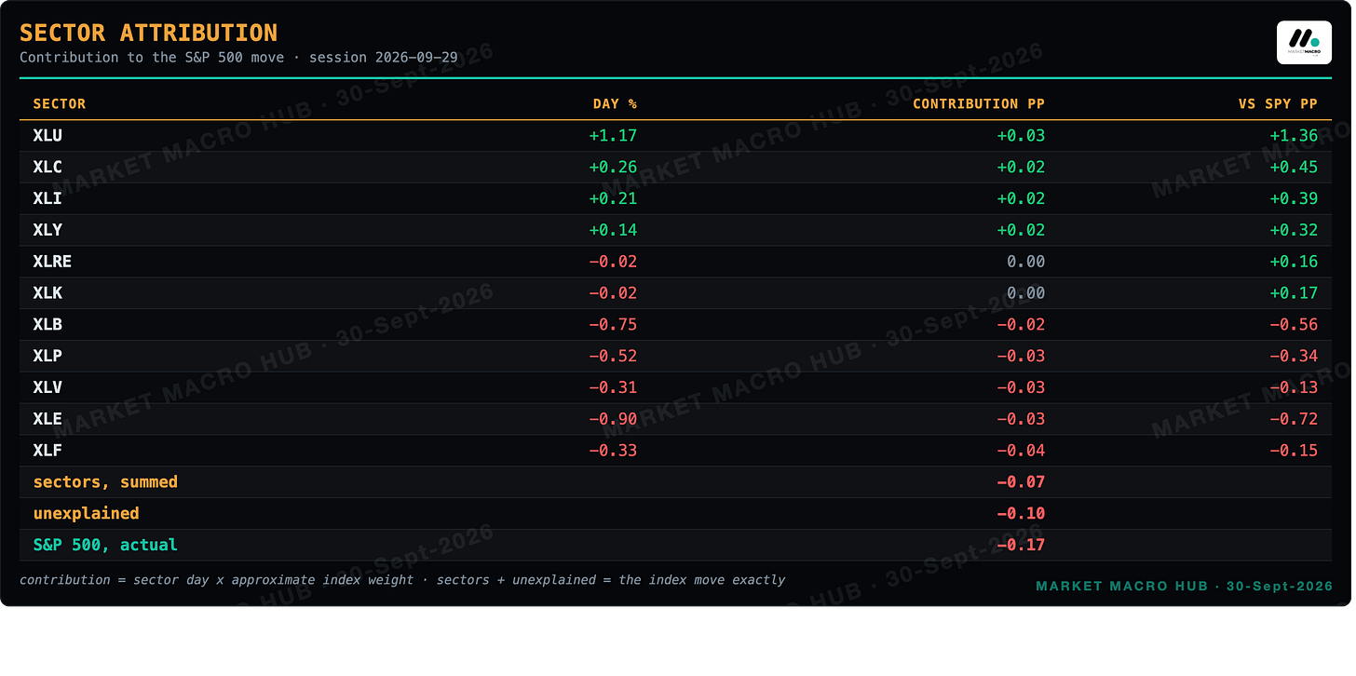Click the S&P 500 actual value -0.17
The image size is (1356, 676).
1021,545
